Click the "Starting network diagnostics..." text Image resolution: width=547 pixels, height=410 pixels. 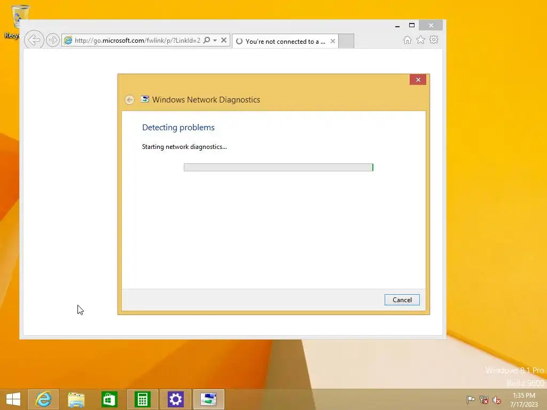(x=184, y=147)
